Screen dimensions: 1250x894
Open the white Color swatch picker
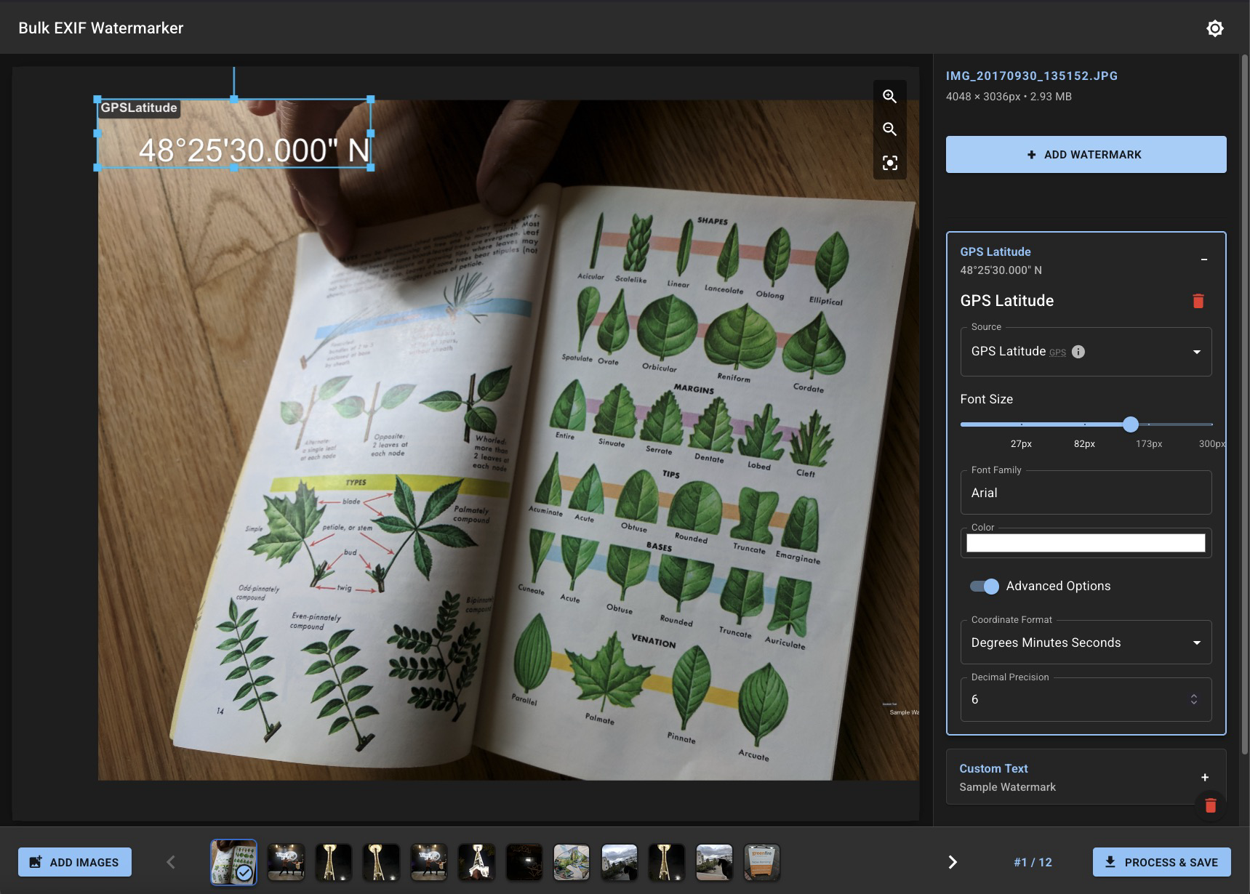tap(1086, 543)
